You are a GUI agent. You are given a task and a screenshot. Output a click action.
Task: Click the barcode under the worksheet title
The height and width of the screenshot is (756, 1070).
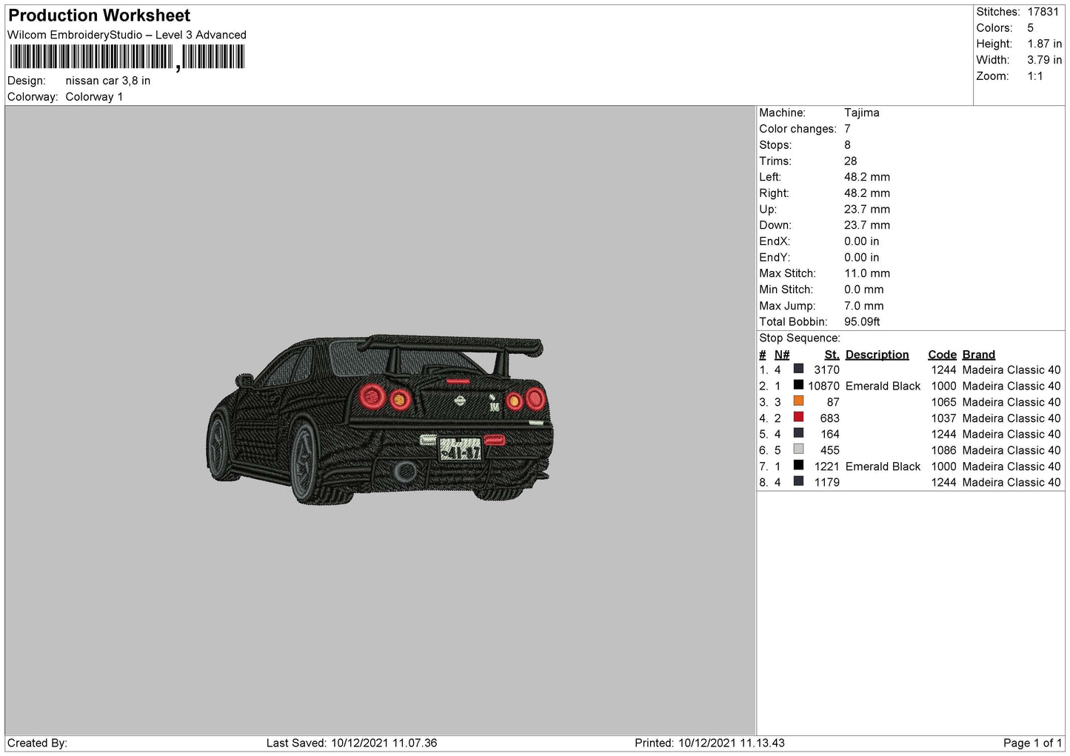click(127, 57)
